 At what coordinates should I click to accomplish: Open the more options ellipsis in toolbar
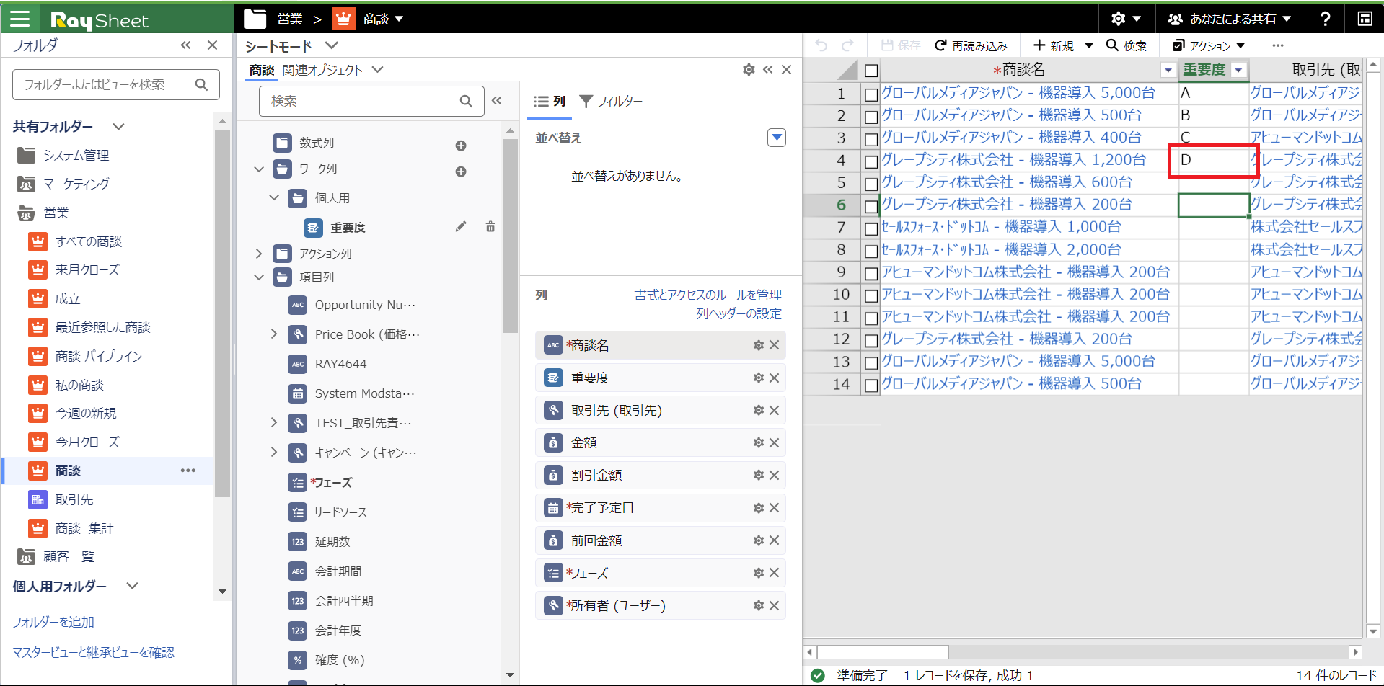(1278, 45)
